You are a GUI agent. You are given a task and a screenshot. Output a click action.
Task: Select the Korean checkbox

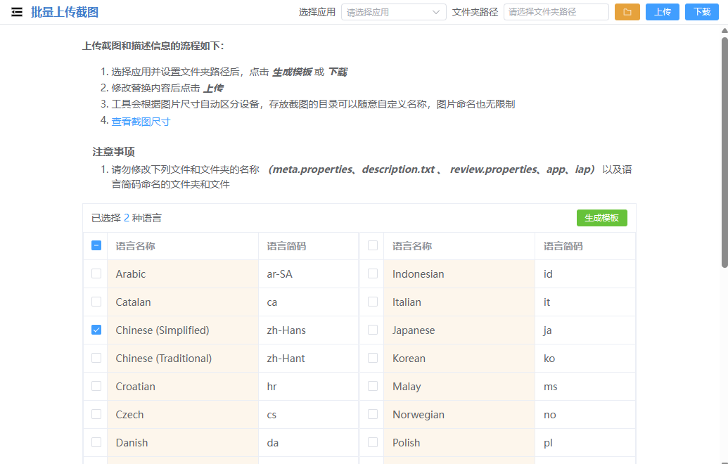(x=372, y=357)
